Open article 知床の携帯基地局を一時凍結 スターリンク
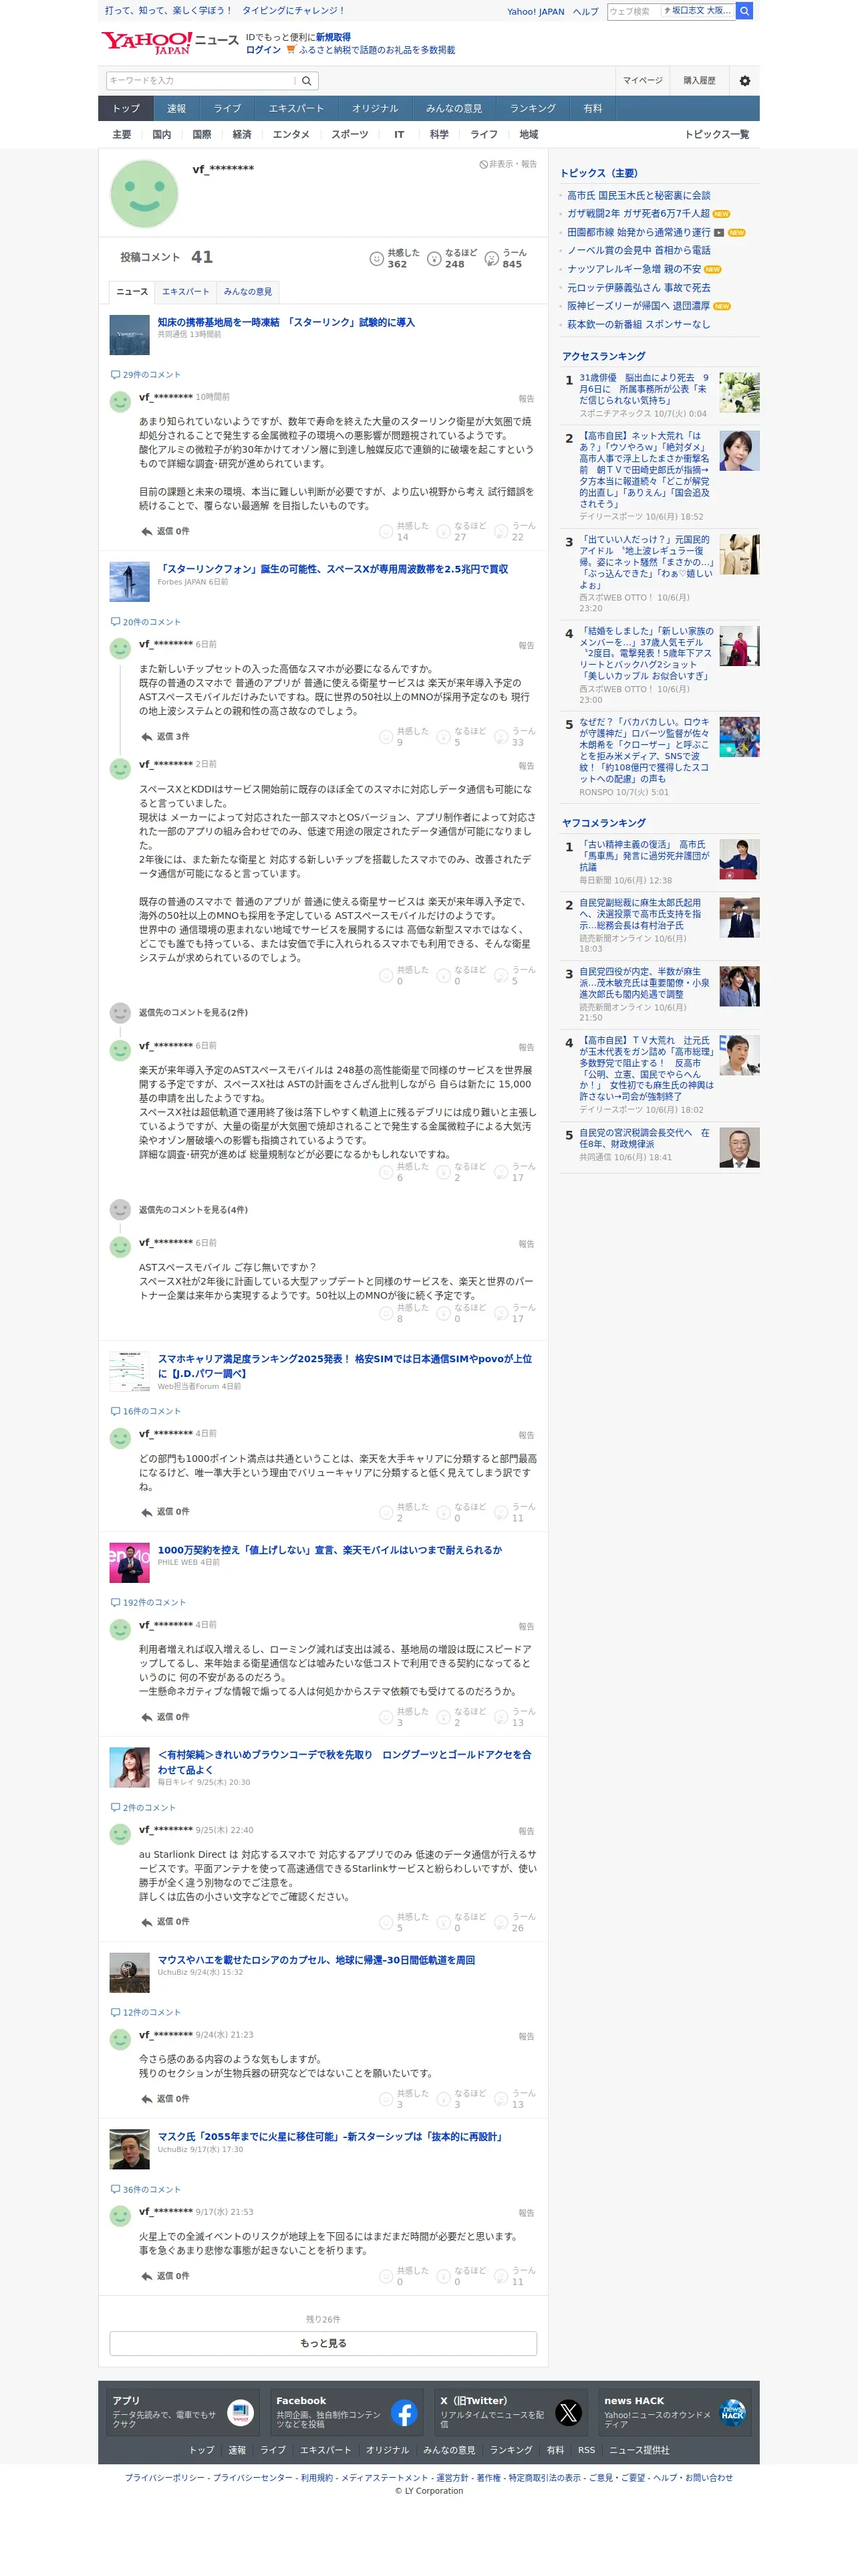 click(x=286, y=322)
